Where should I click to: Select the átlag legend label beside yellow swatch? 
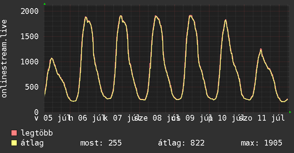(32, 143)
